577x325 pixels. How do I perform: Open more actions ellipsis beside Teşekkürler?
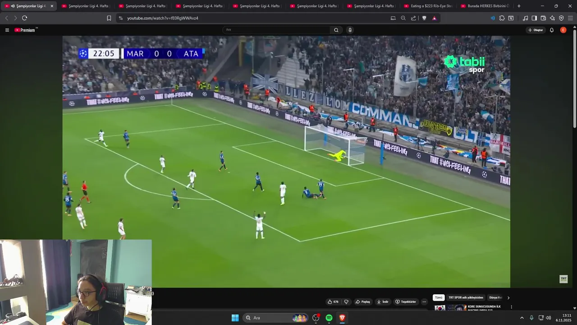pos(424,302)
